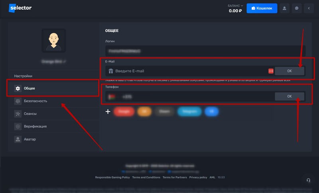Click the gift icon in E-mail field
Screen dimensions: 319x193
[x=110, y=71]
